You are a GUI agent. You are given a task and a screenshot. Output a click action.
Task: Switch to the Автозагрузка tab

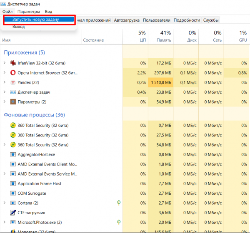point(127,20)
